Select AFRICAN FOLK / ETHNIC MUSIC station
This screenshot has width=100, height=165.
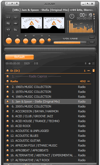[x=48, y=145]
